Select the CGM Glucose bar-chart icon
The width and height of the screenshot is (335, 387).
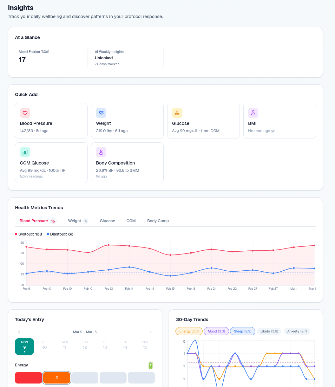tap(25, 152)
